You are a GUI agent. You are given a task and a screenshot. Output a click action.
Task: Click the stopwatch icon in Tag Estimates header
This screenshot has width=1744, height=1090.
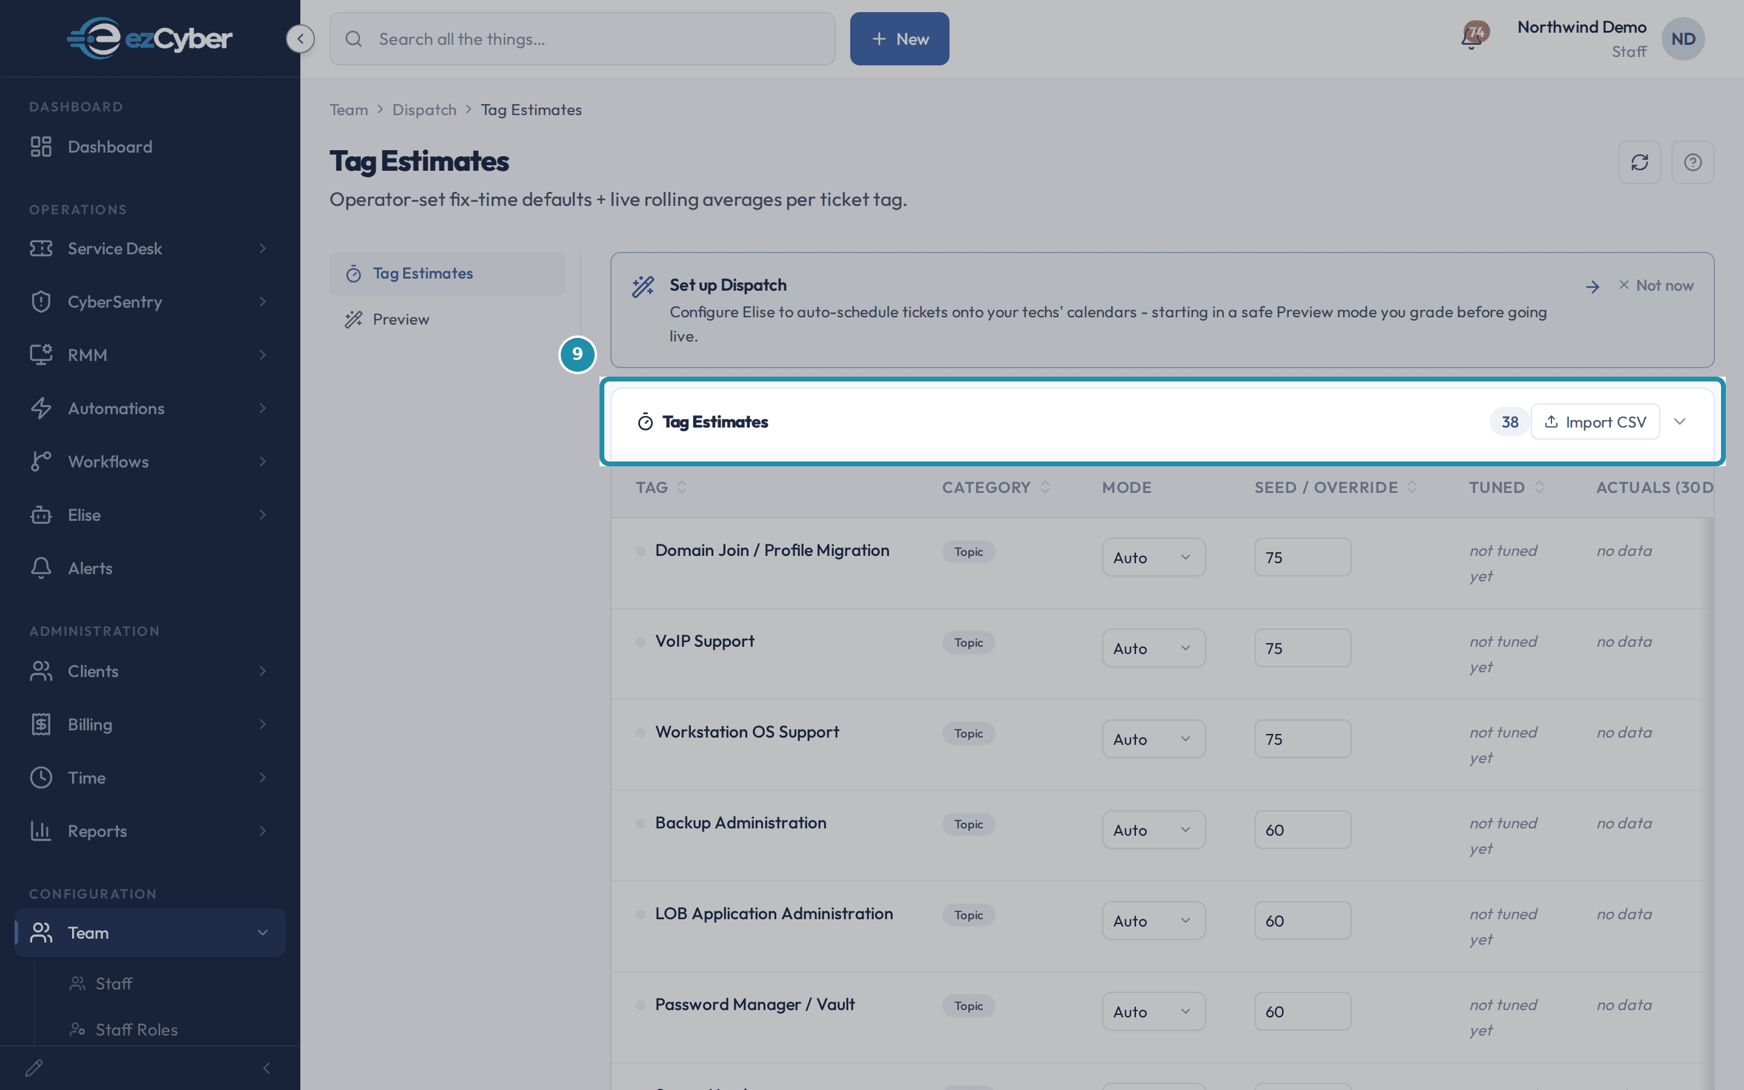(x=645, y=421)
